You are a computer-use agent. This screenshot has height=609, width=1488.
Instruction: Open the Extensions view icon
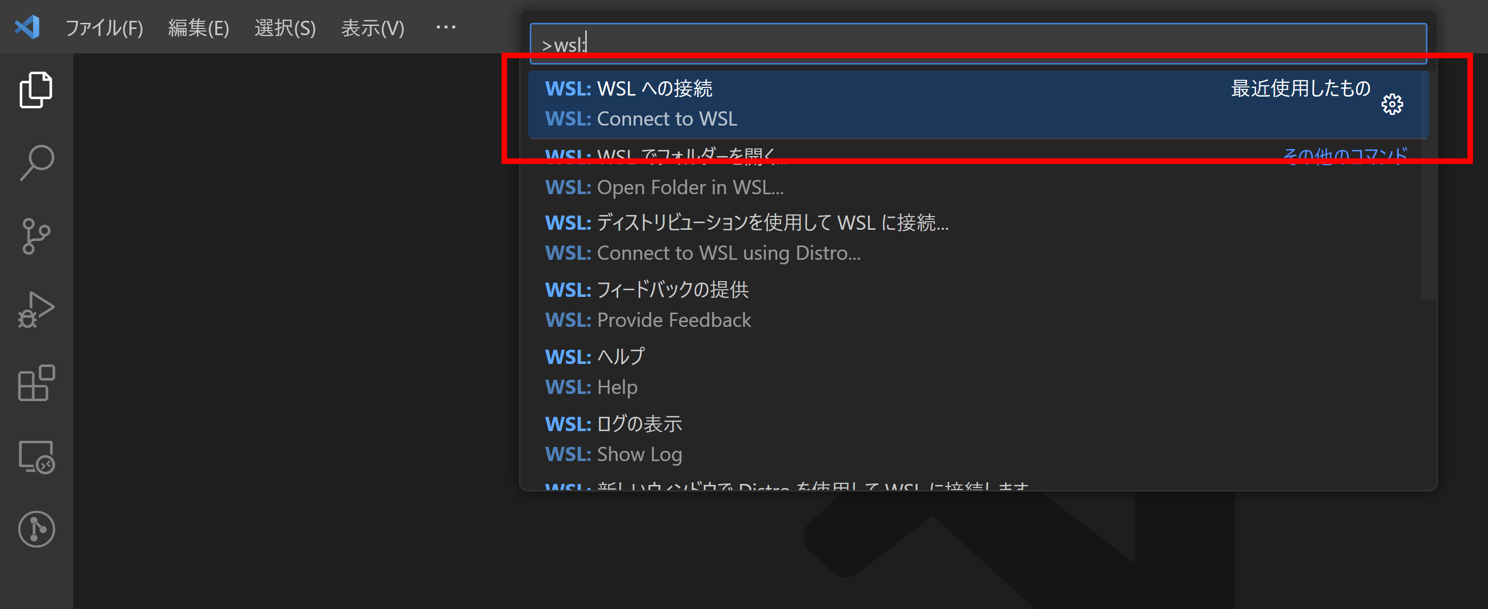(36, 383)
